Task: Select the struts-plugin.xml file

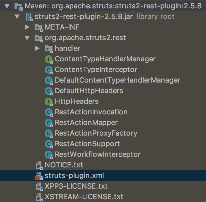Action: 74,175
